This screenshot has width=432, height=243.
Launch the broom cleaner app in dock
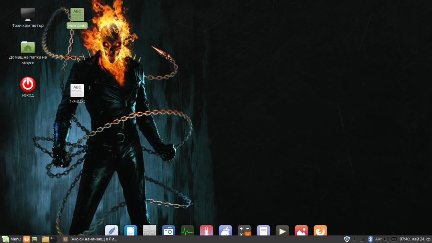(226, 230)
